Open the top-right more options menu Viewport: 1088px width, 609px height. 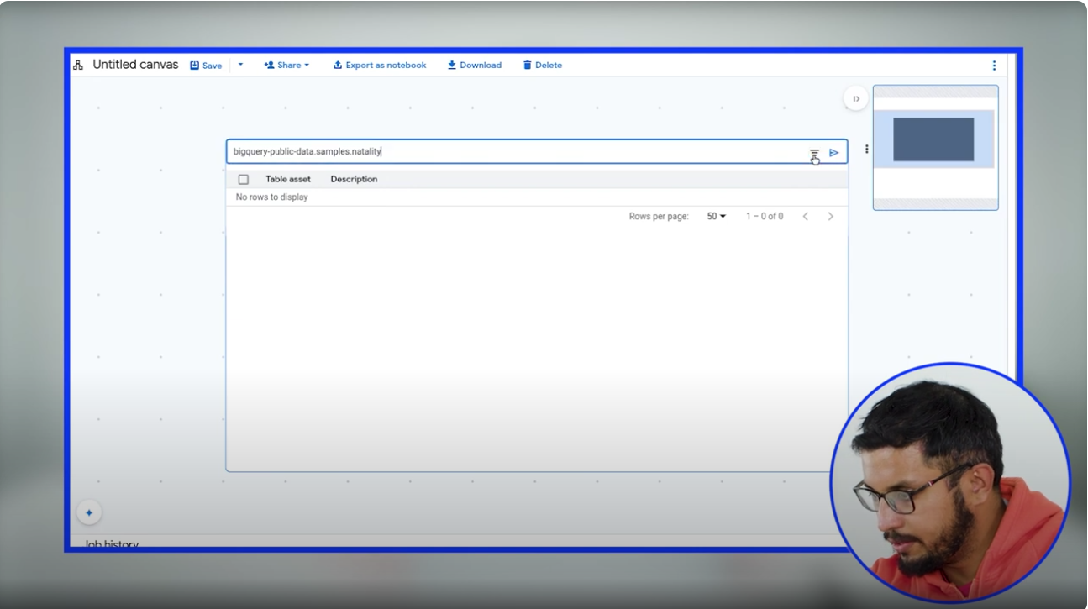(994, 66)
